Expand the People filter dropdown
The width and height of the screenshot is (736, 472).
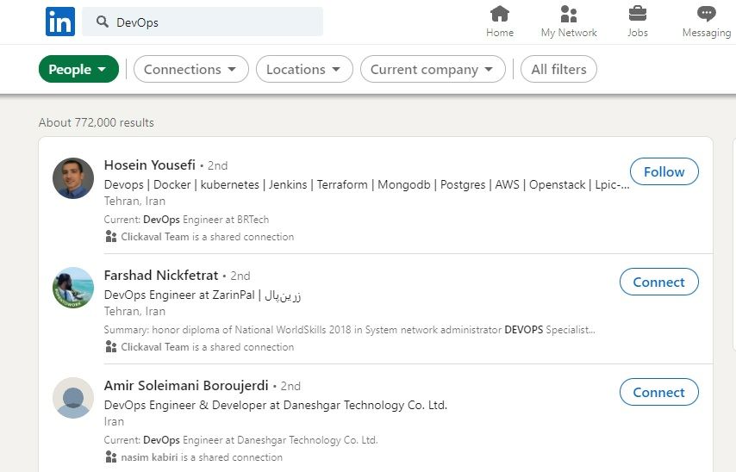point(78,69)
